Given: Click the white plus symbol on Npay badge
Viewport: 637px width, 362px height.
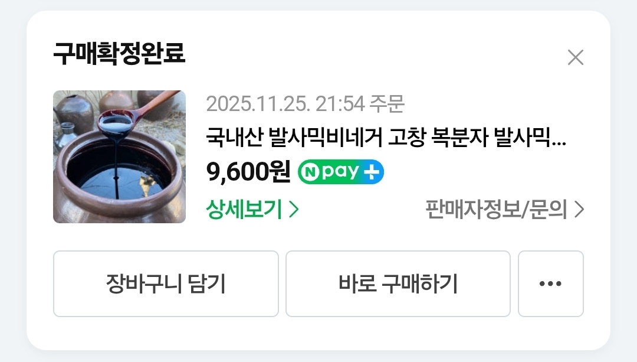Looking at the screenshot, I should (x=372, y=172).
